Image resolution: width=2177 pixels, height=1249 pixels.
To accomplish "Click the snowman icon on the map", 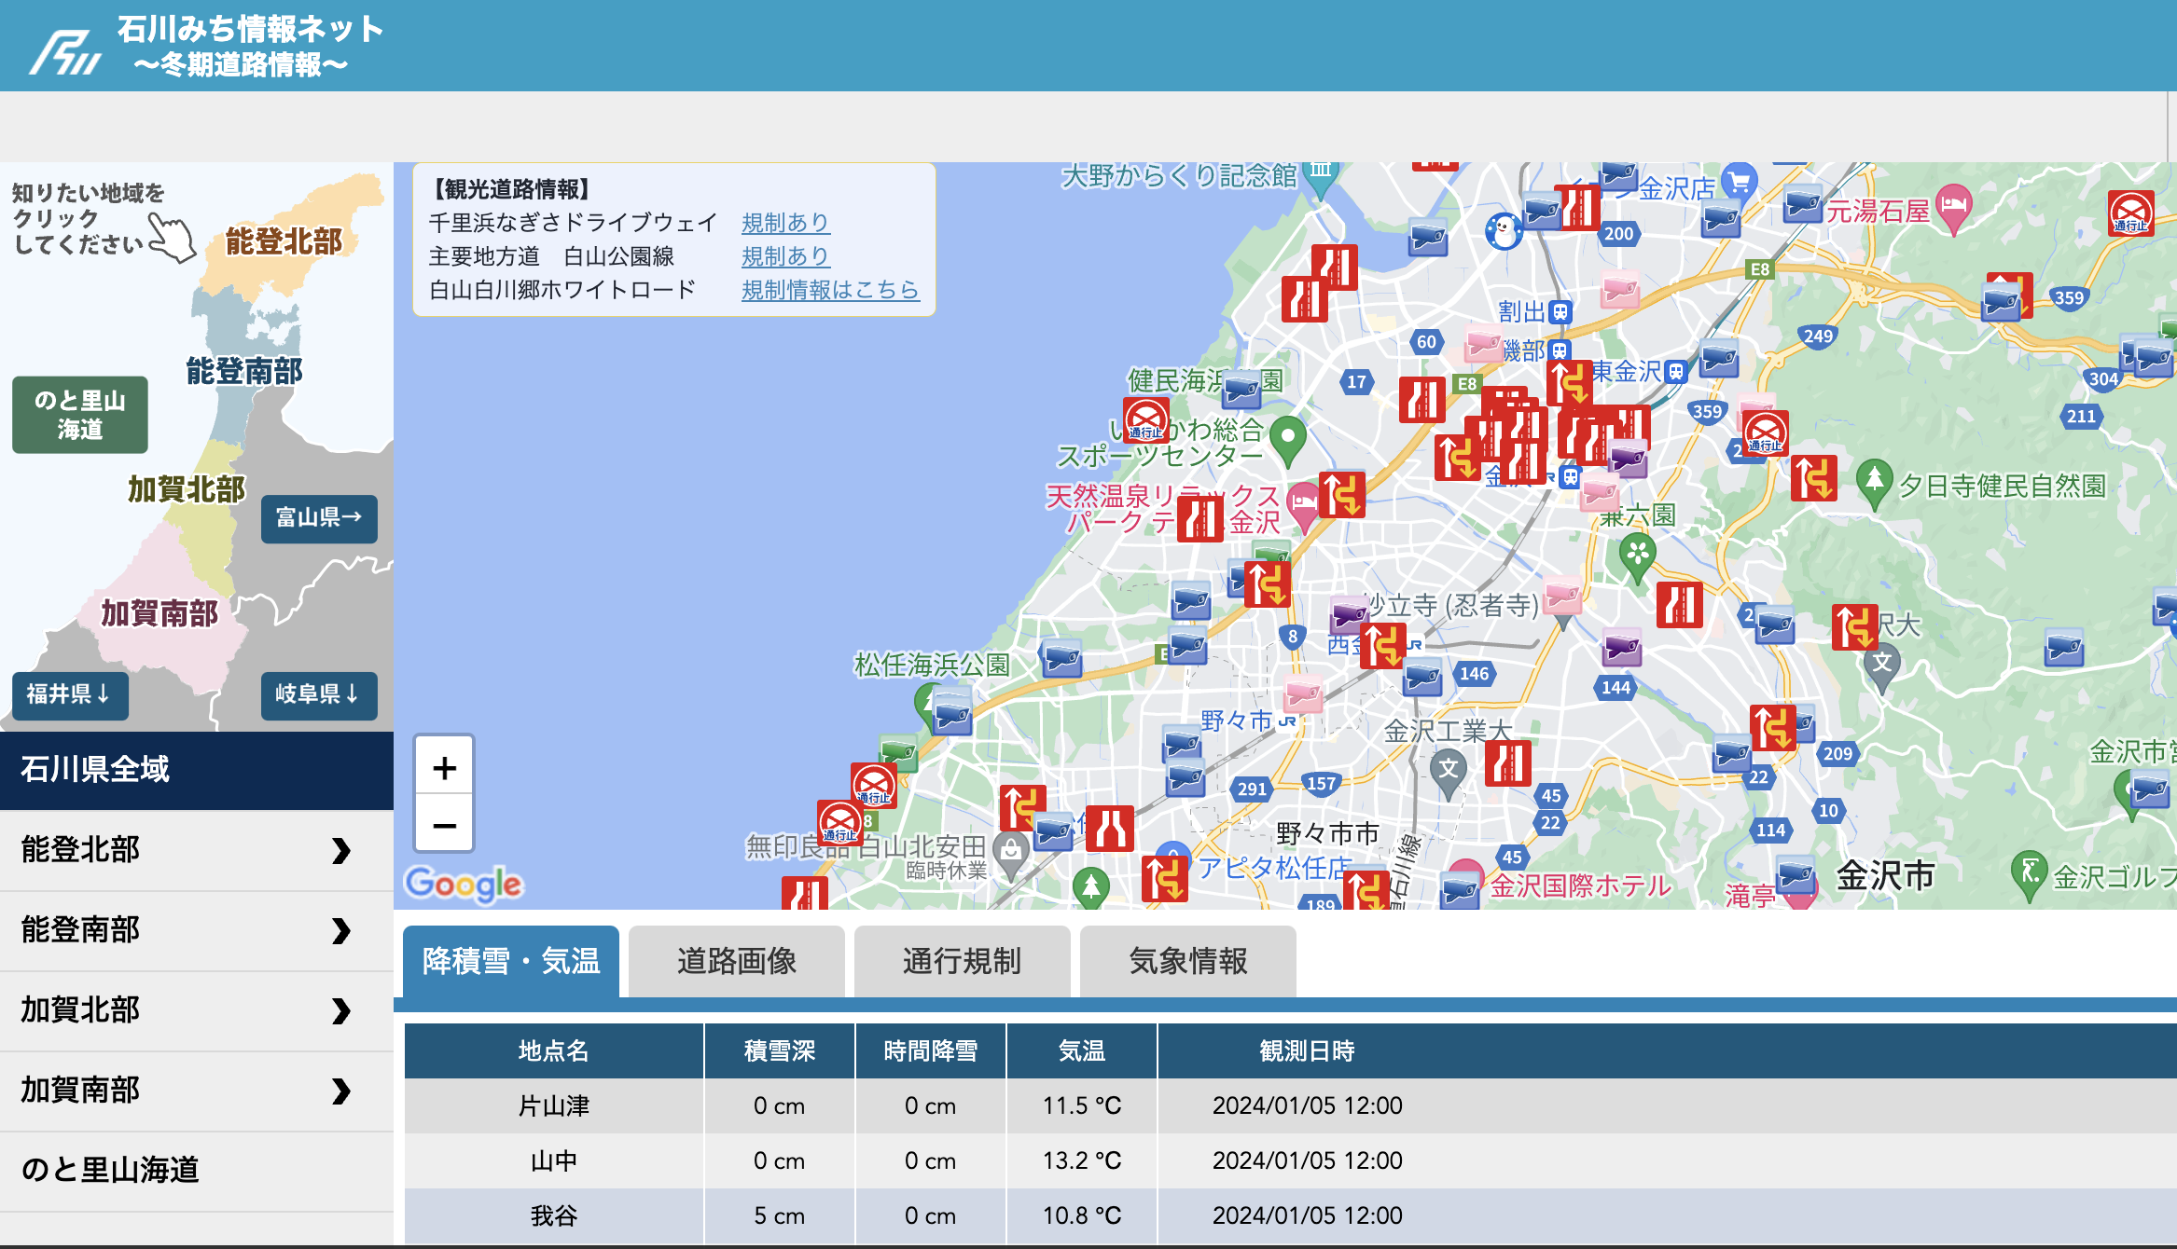I will click(1503, 230).
